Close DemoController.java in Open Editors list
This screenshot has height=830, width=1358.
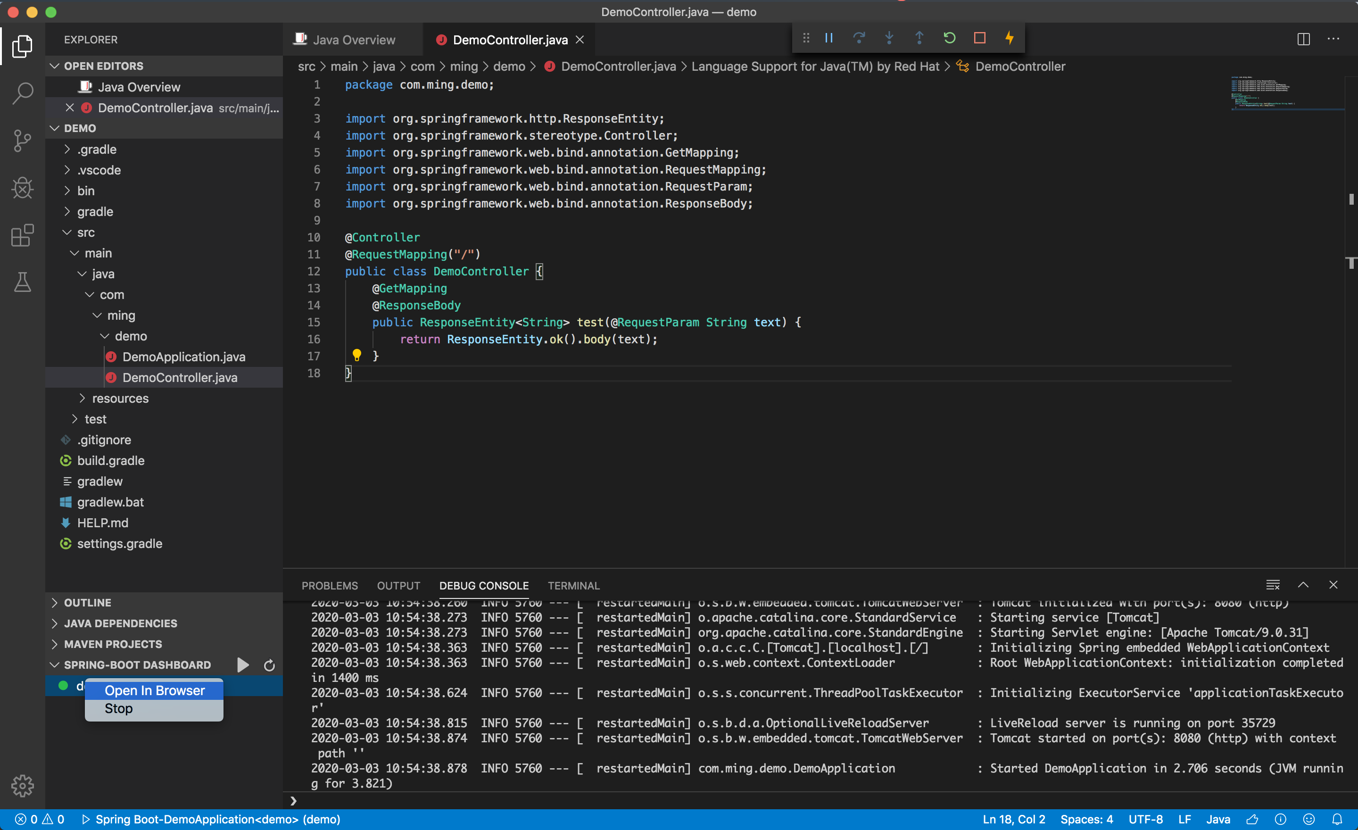coord(69,108)
